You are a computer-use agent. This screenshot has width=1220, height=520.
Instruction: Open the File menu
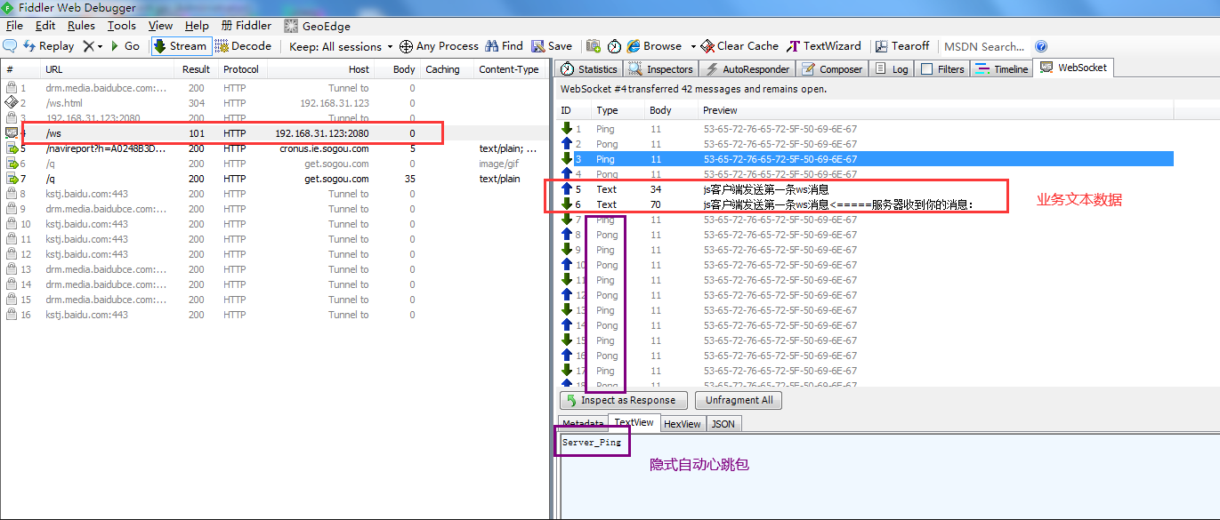click(x=14, y=26)
